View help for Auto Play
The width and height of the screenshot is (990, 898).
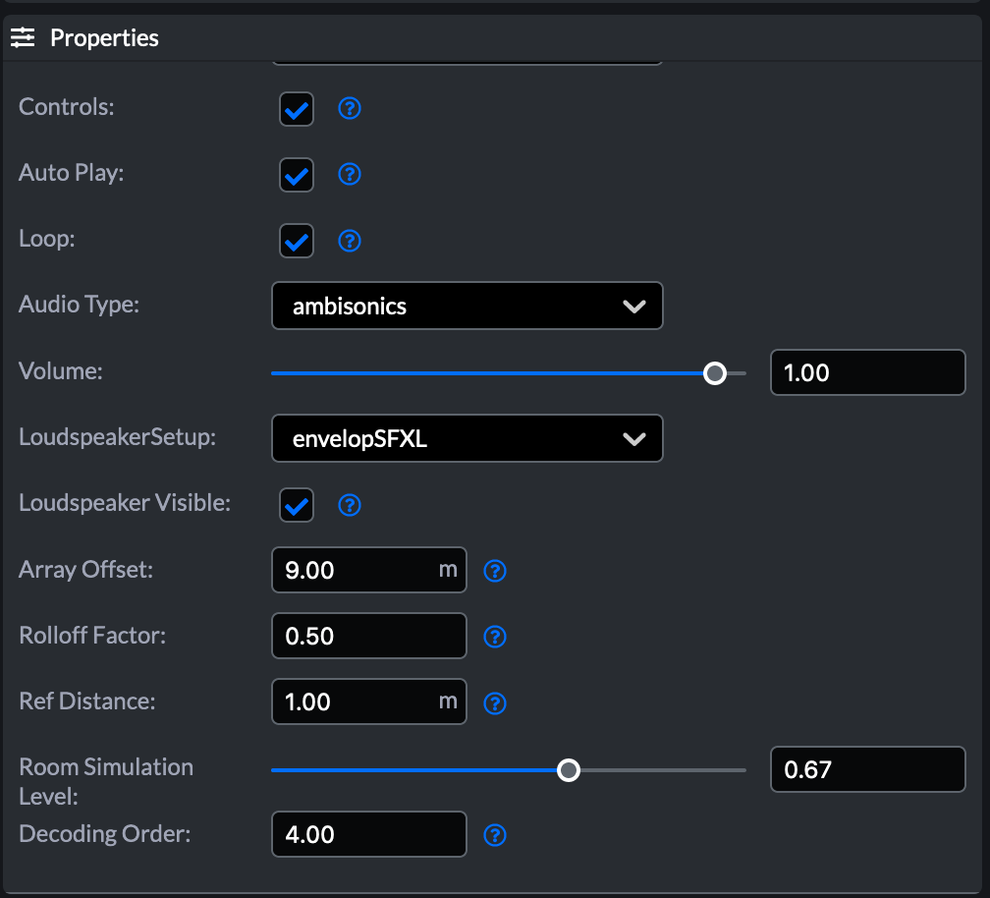(350, 174)
